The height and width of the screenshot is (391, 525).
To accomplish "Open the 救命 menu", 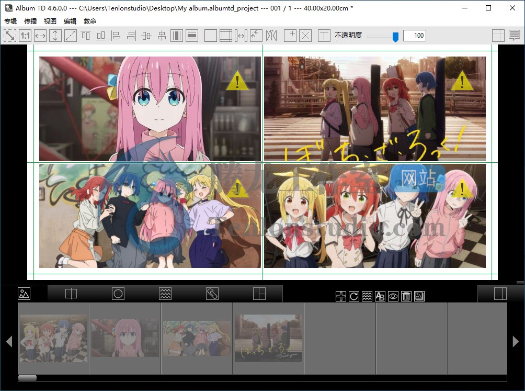I will point(90,21).
